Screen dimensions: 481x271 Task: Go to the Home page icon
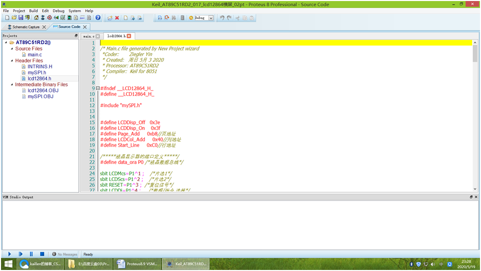[36, 18]
